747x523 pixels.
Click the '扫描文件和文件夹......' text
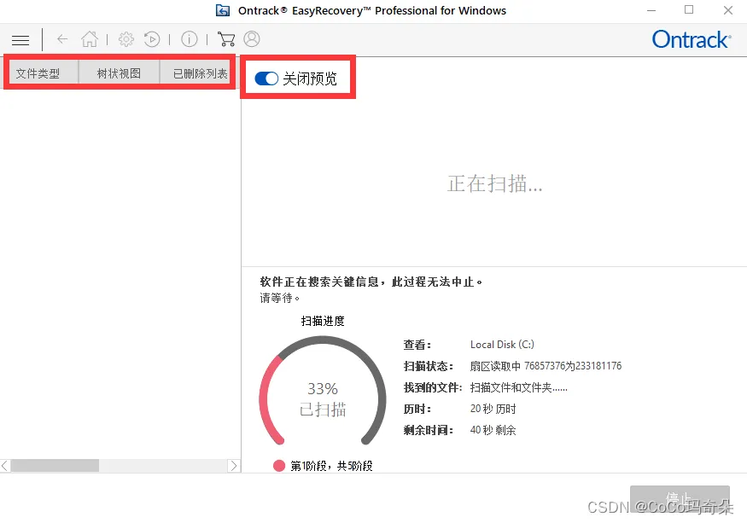pyautogui.click(x=519, y=387)
